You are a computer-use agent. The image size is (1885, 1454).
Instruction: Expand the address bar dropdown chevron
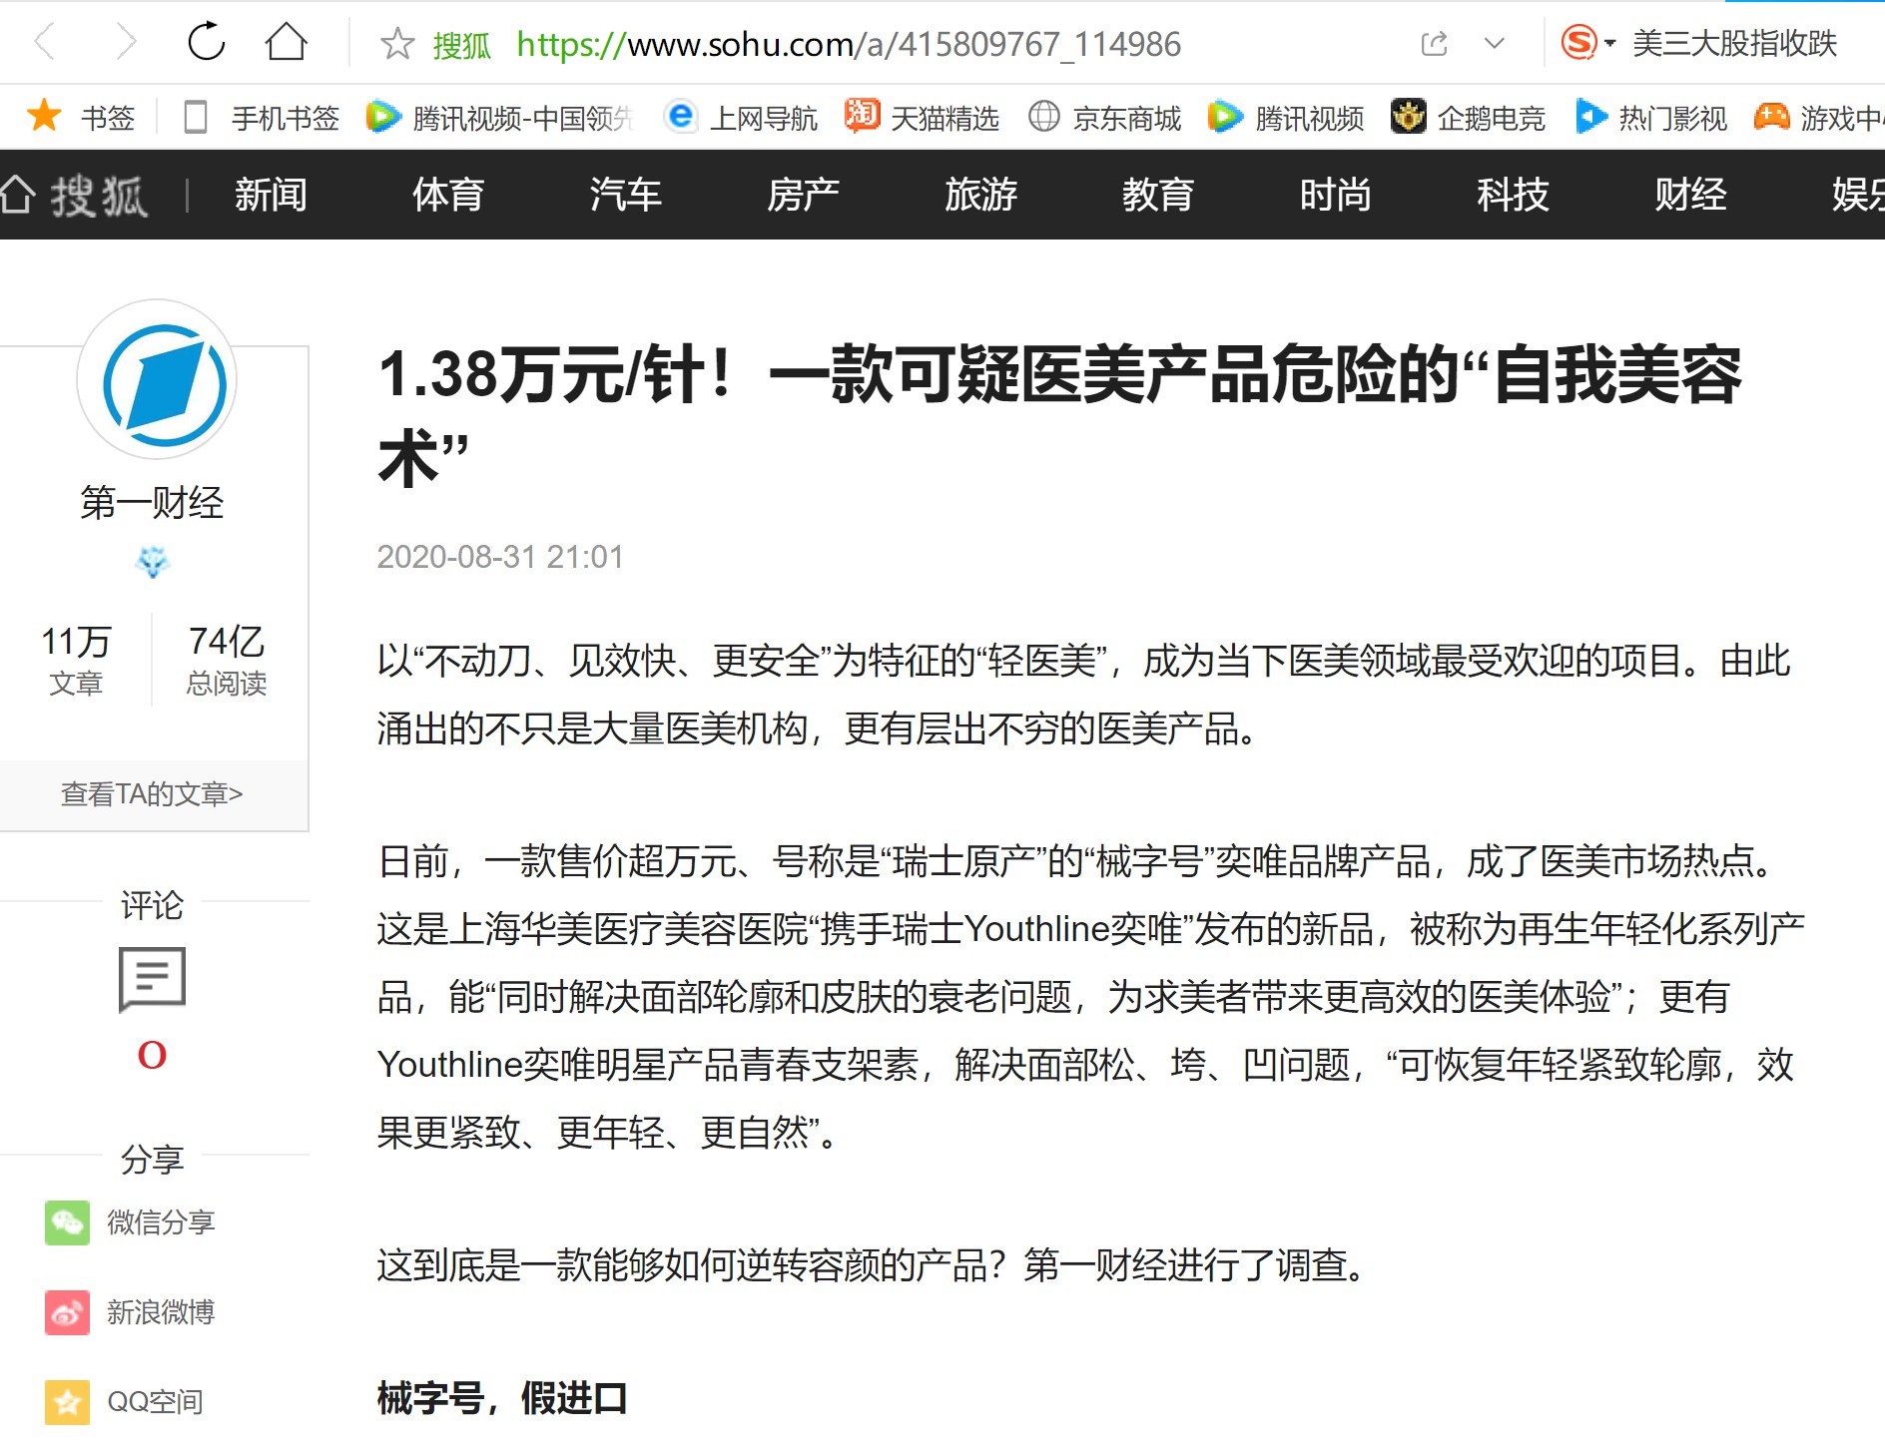pos(1495,43)
